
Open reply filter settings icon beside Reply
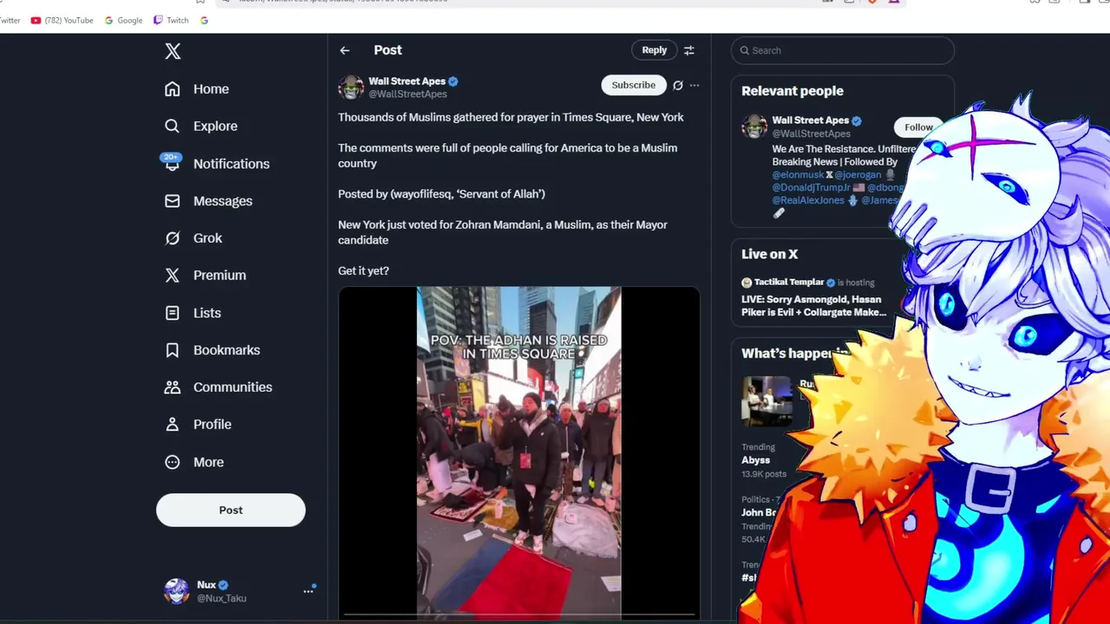[689, 50]
